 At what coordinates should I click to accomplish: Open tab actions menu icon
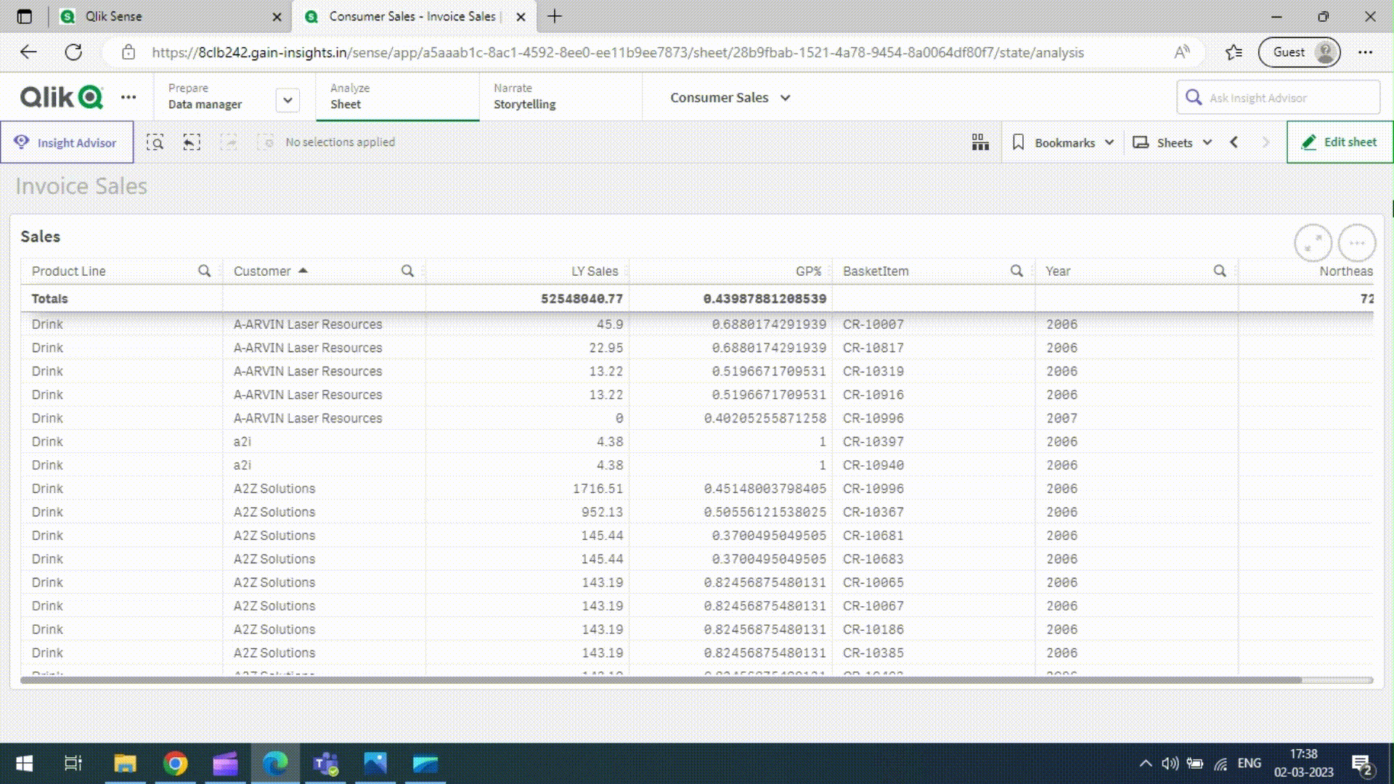pos(24,16)
